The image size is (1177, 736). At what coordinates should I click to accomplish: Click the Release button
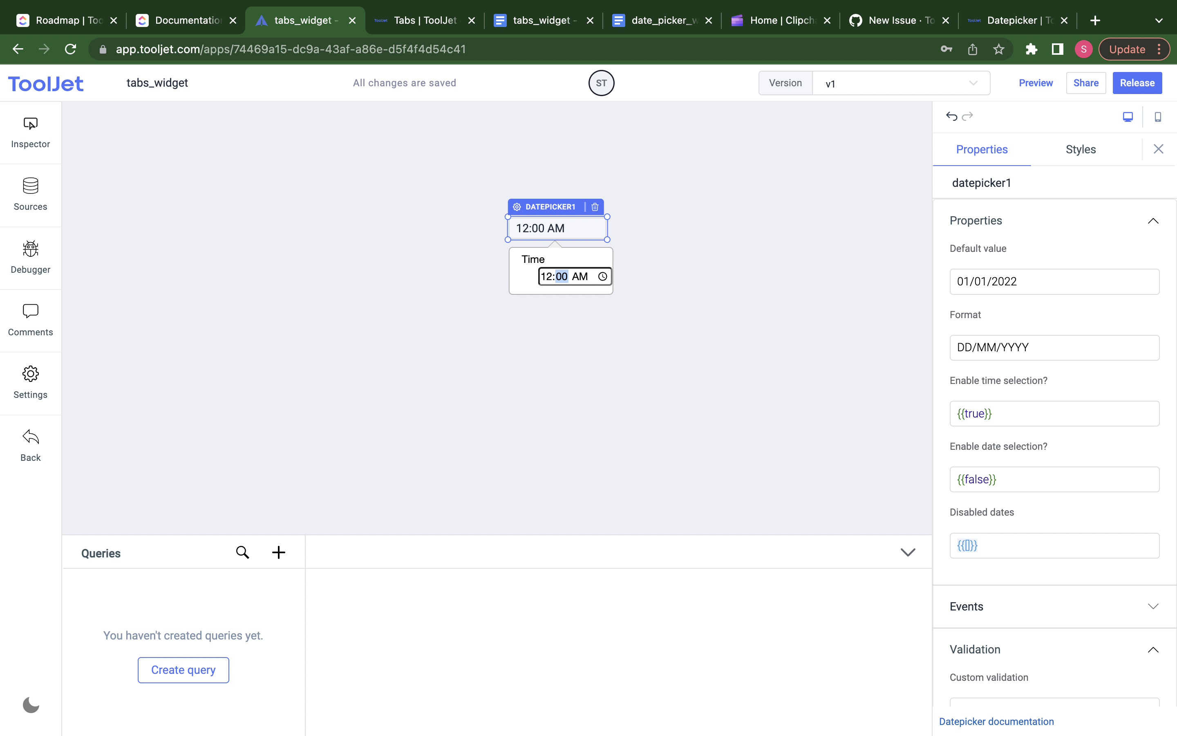tap(1137, 83)
